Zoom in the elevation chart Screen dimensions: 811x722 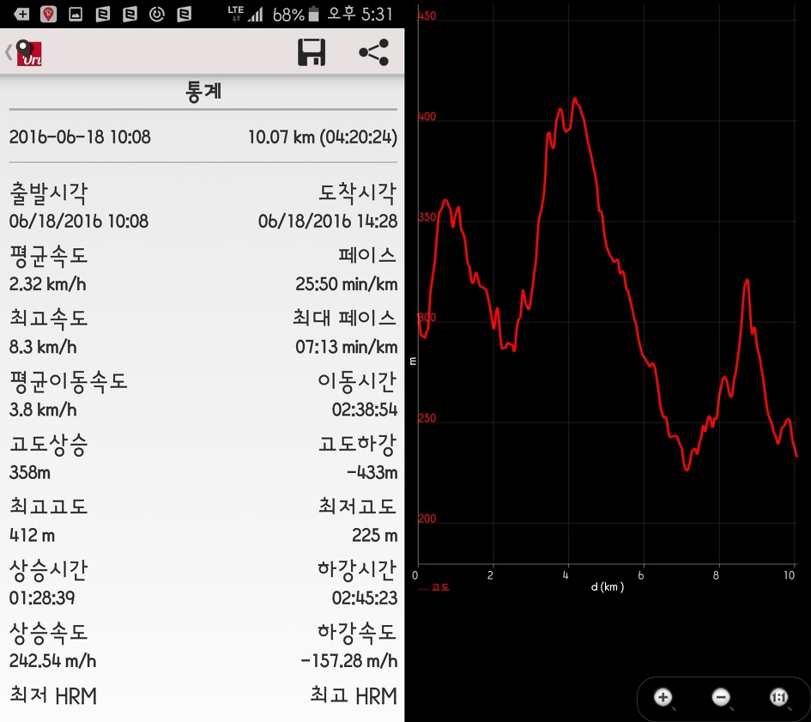click(663, 698)
